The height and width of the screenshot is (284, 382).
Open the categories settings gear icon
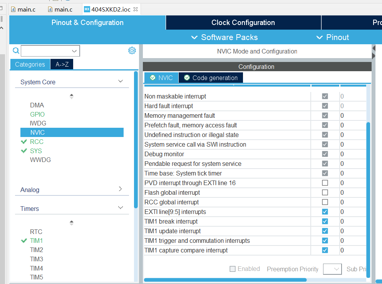point(132,50)
